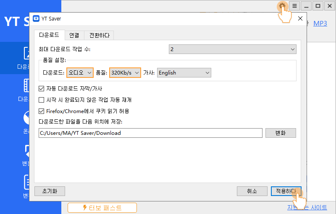
Task: Click the 초기화 reset button
Action: click(x=50, y=191)
